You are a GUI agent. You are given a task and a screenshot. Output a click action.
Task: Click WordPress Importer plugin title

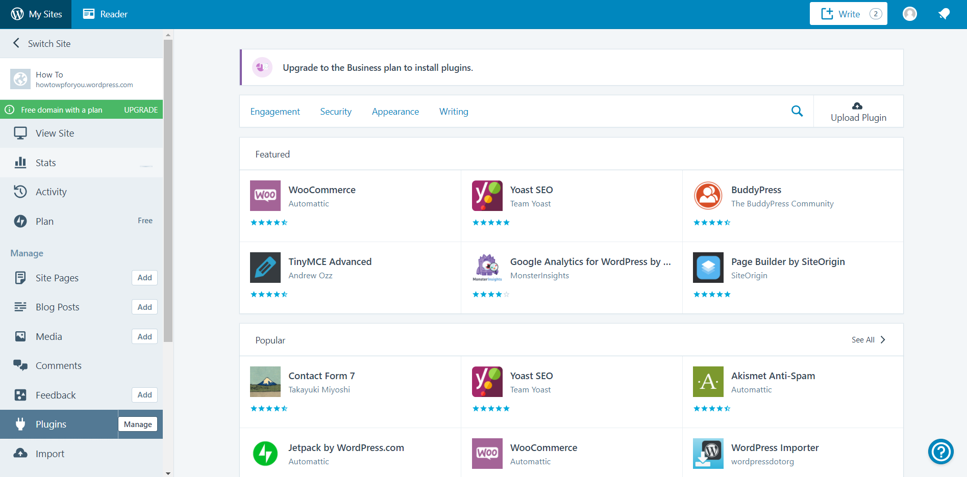tap(775, 447)
